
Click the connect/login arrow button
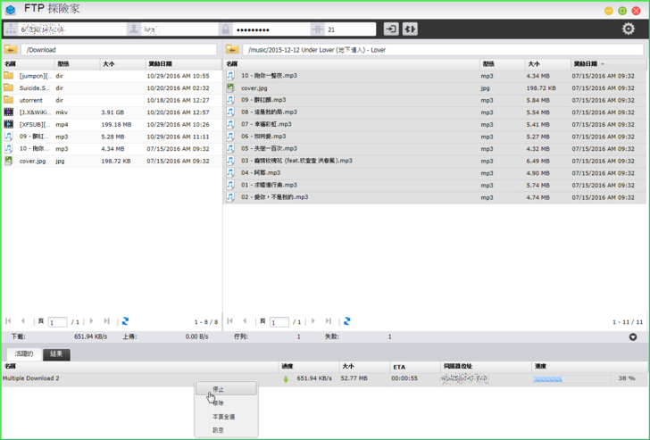coord(391,29)
